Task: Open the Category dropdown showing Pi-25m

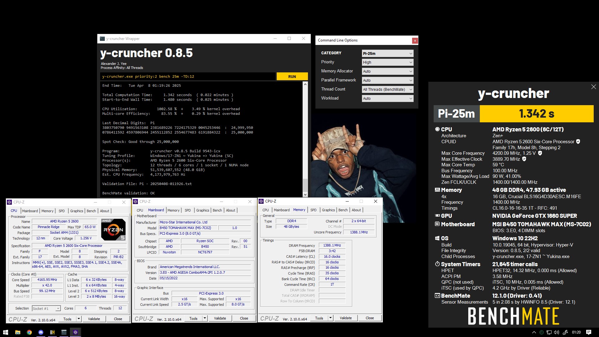Action: coord(387,53)
